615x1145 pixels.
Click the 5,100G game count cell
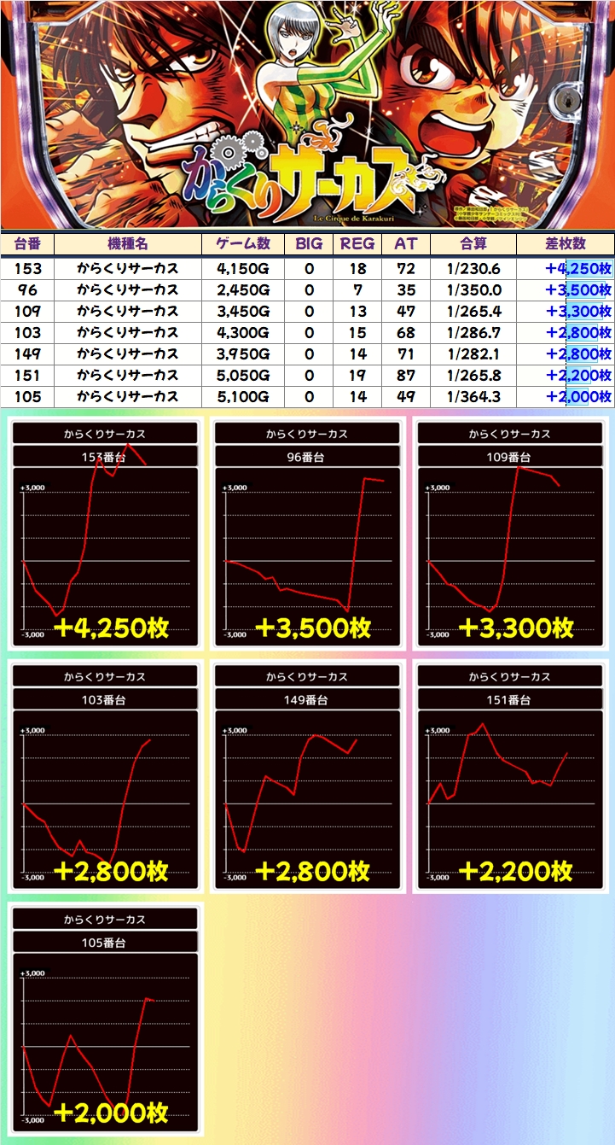242,397
